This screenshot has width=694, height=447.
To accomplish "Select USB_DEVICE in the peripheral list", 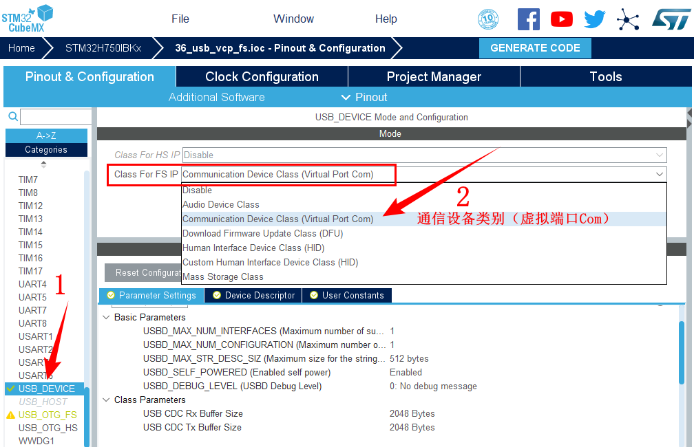I will 46,389.
